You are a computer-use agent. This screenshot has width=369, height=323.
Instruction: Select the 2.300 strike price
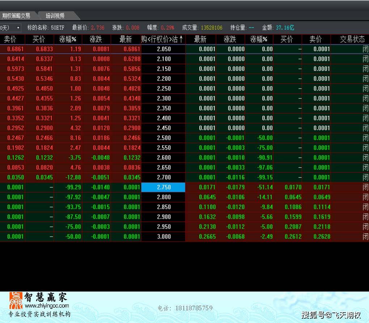click(164, 99)
